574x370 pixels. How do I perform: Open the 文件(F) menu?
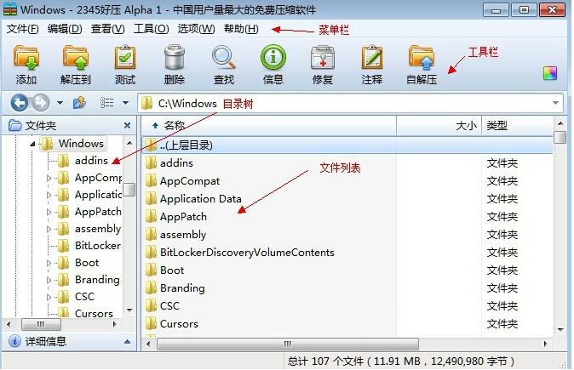coord(23,29)
